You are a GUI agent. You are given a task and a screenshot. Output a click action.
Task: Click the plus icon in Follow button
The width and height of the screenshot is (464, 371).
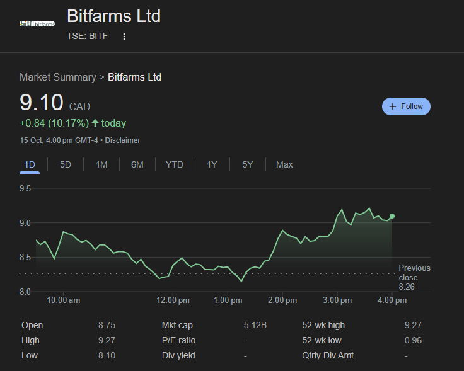pyautogui.click(x=393, y=106)
